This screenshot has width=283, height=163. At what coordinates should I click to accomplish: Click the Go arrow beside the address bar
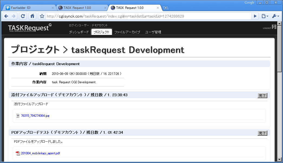pos(255,16)
